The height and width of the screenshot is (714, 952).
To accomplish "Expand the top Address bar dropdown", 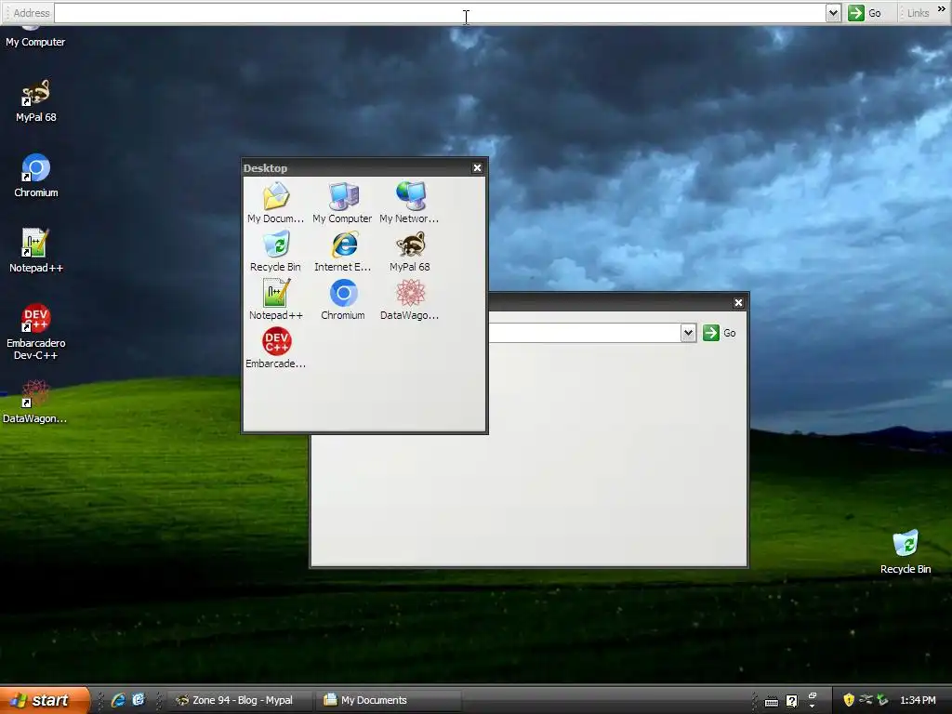I will pyautogui.click(x=833, y=13).
